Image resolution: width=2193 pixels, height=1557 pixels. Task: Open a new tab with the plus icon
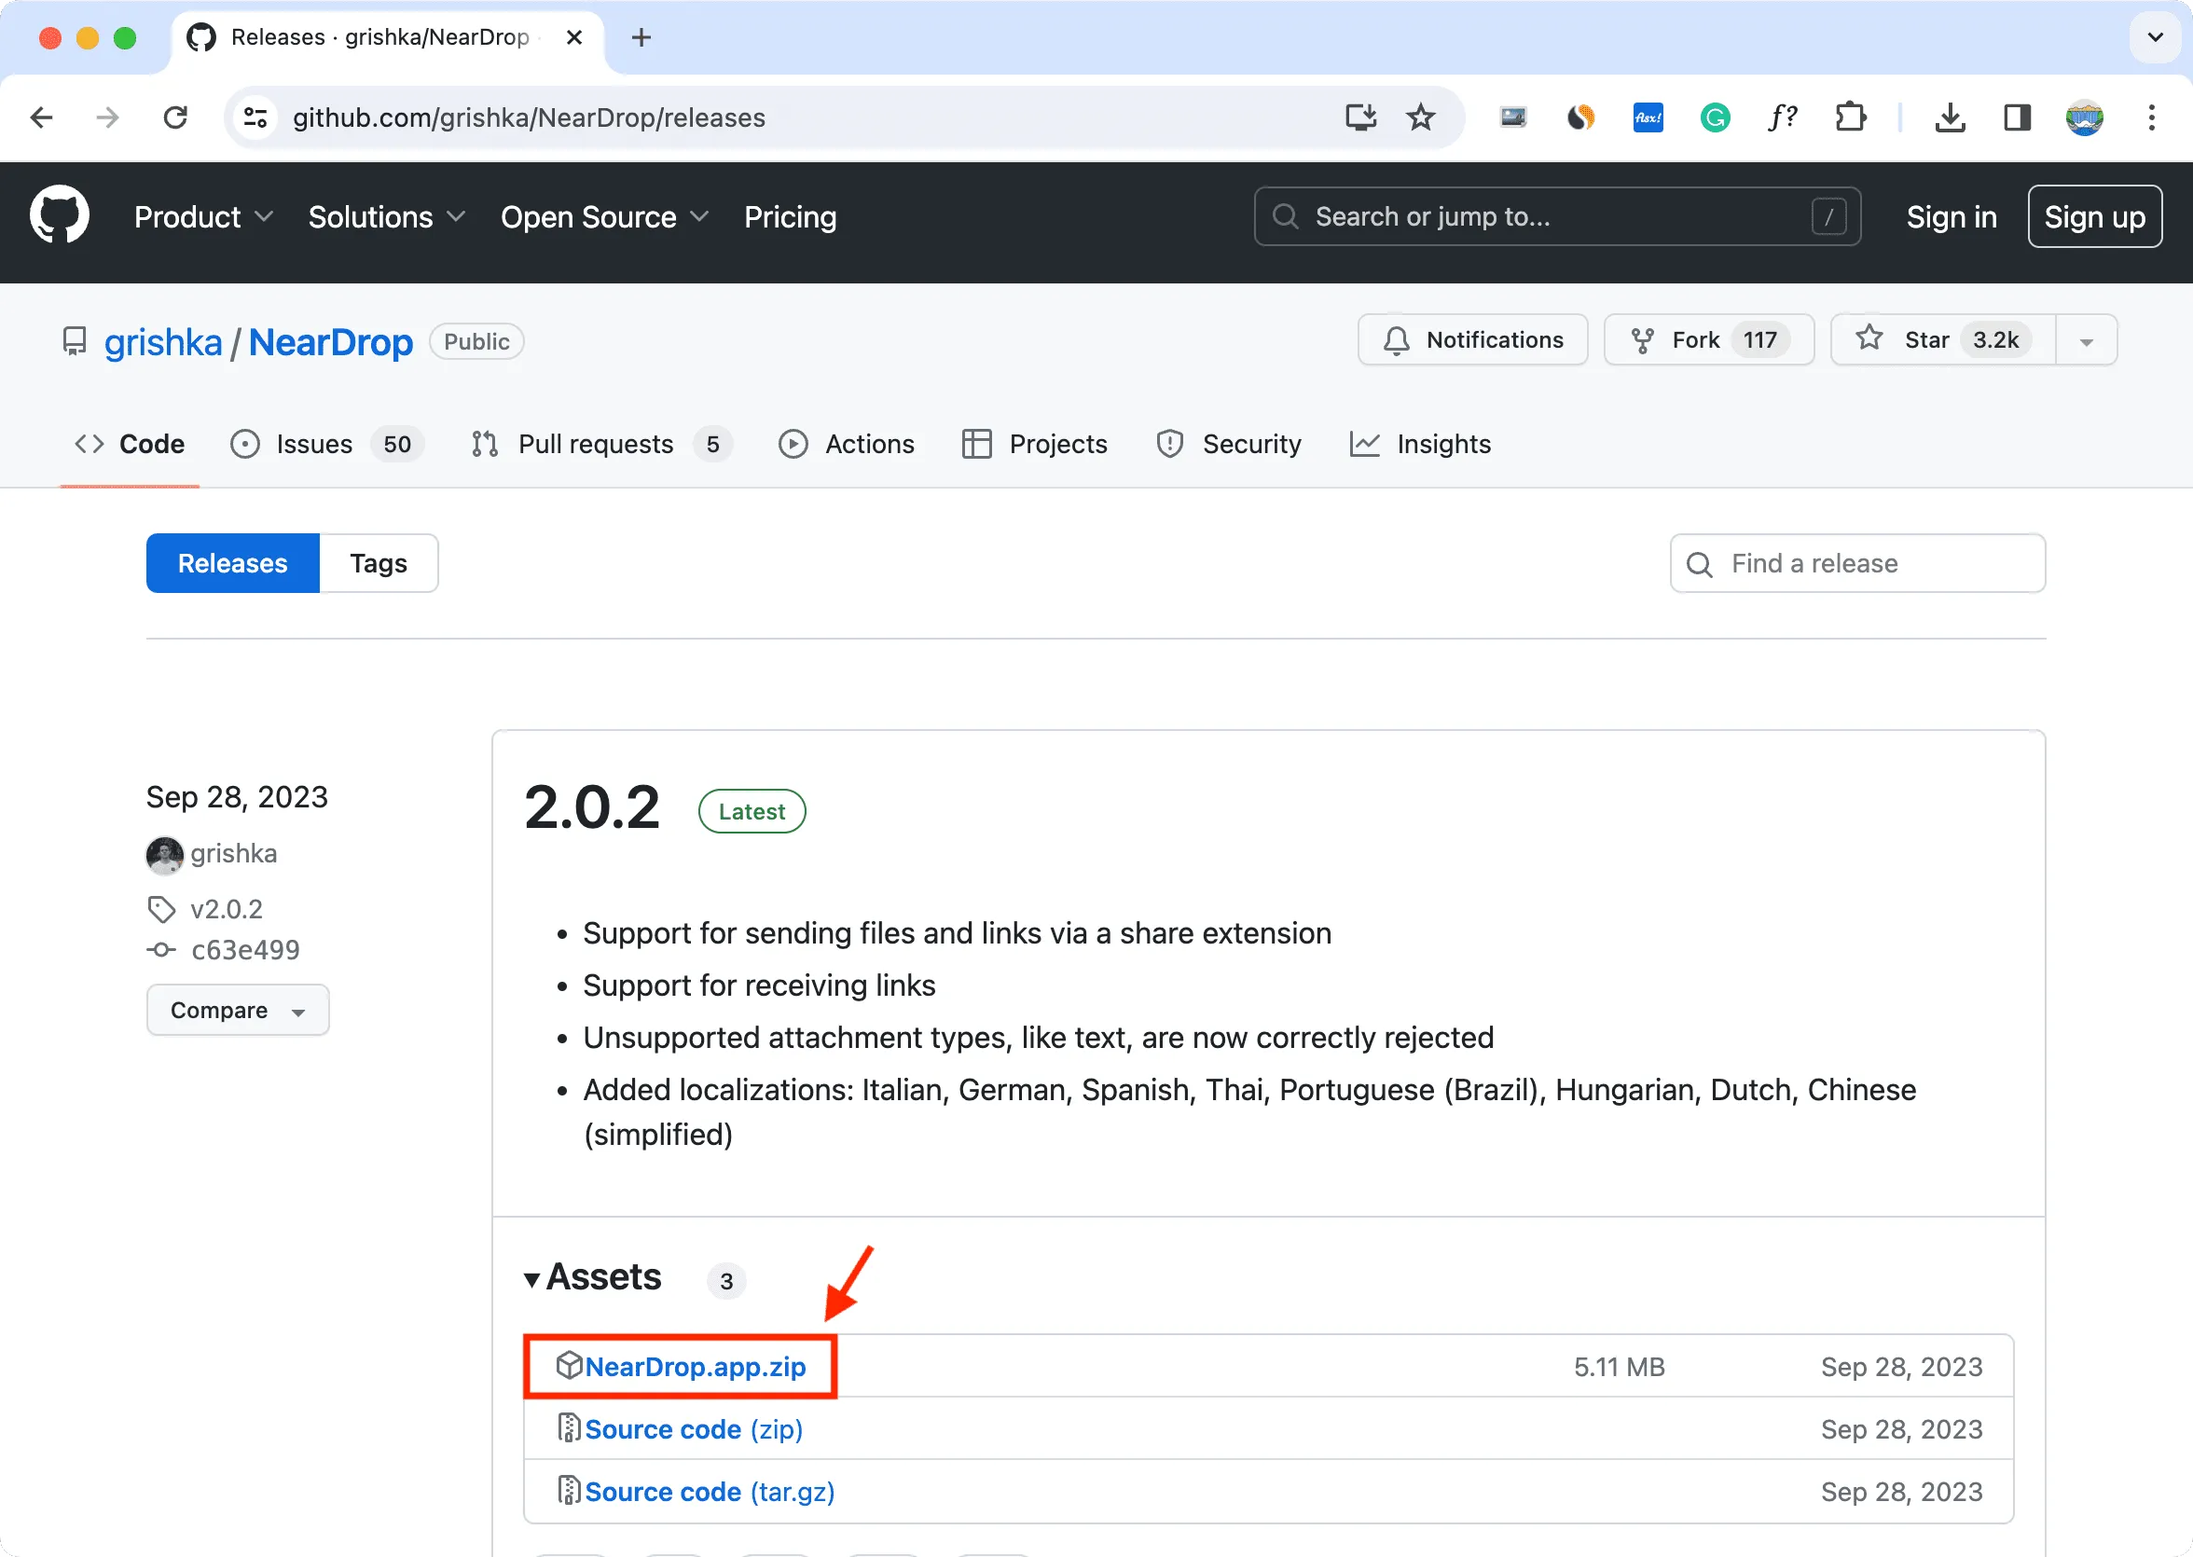(x=641, y=37)
